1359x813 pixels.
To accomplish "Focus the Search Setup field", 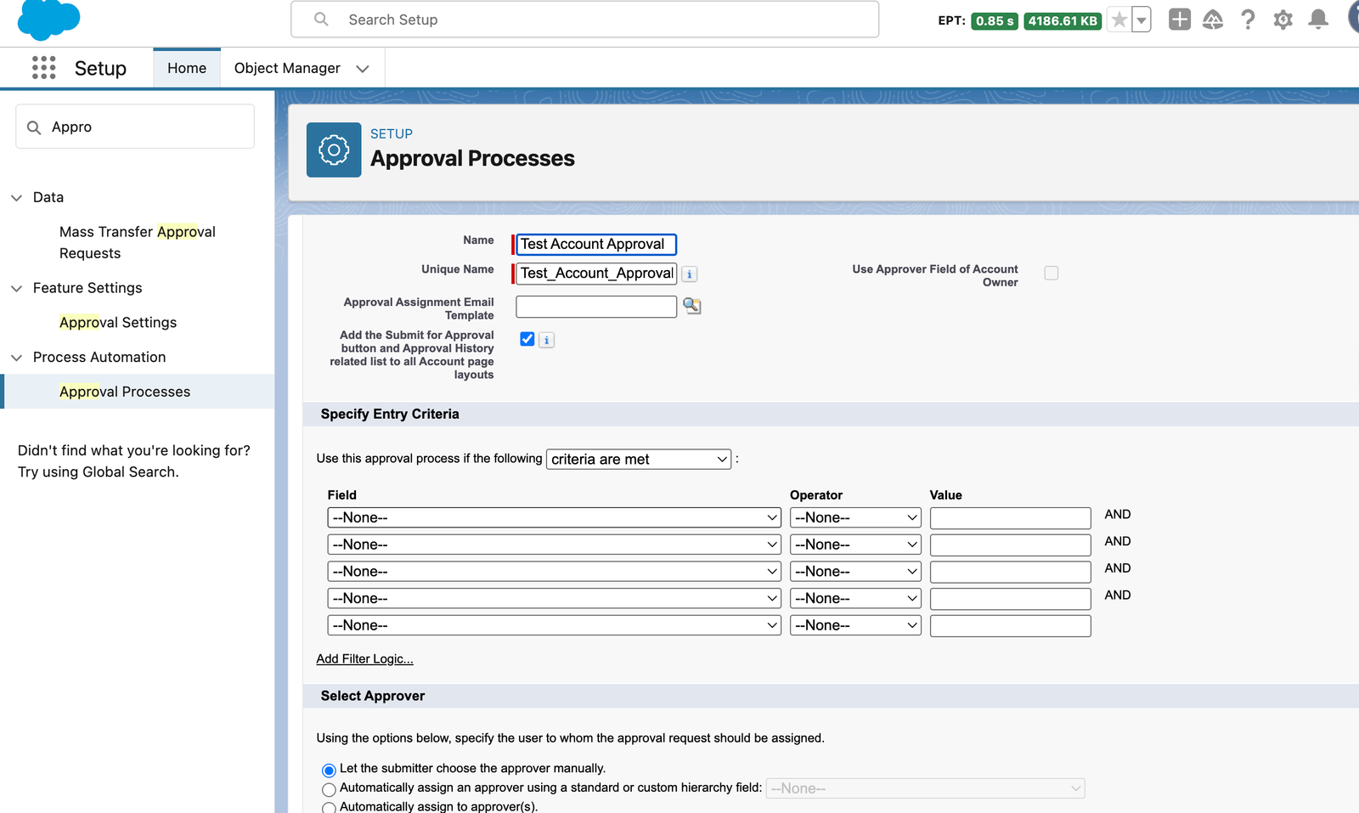I will click(584, 20).
